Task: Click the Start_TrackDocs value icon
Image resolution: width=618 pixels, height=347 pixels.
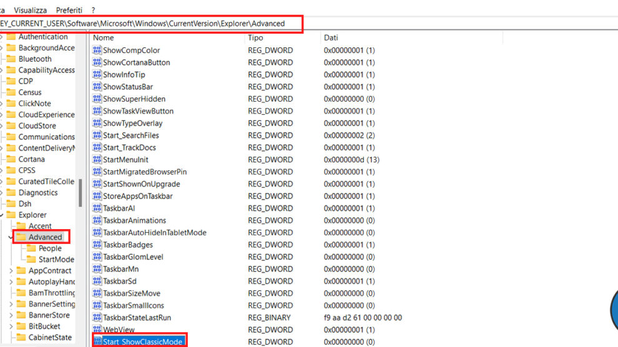Action: pyautogui.click(x=97, y=147)
